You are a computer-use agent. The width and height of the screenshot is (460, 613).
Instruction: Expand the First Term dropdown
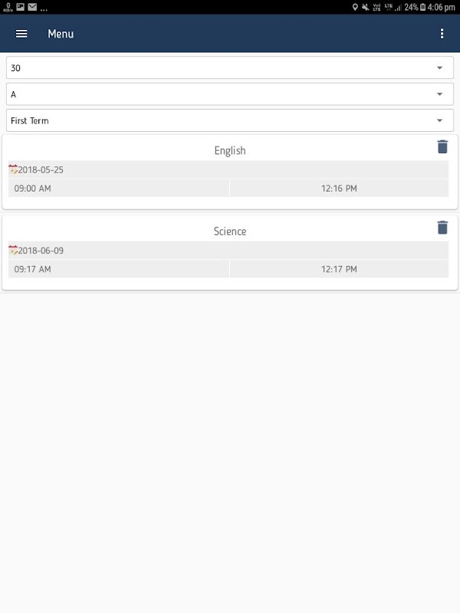click(x=230, y=121)
